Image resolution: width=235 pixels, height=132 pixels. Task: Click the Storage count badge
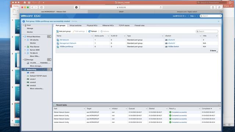pyautogui.click(x=49, y=60)
